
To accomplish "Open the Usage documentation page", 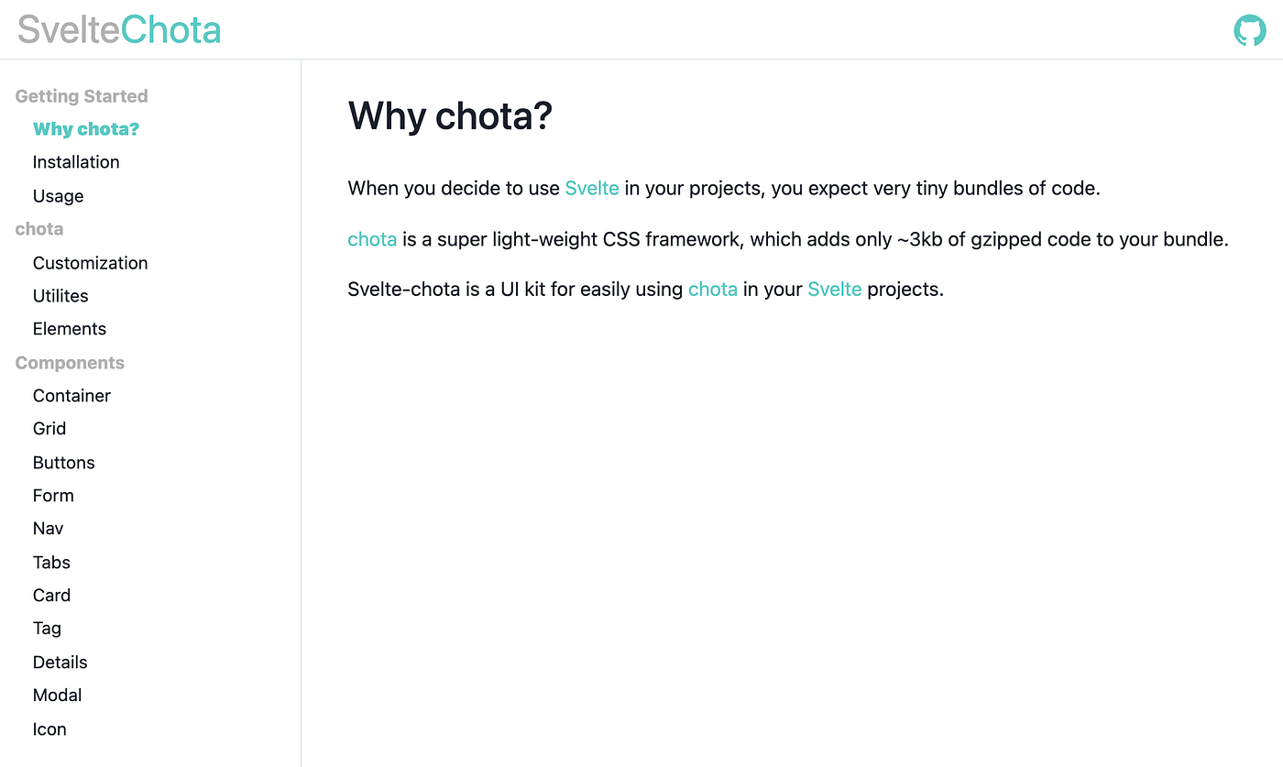I will [58, 195].
